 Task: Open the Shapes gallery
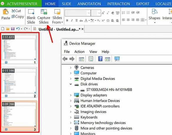tap(154, 16)
